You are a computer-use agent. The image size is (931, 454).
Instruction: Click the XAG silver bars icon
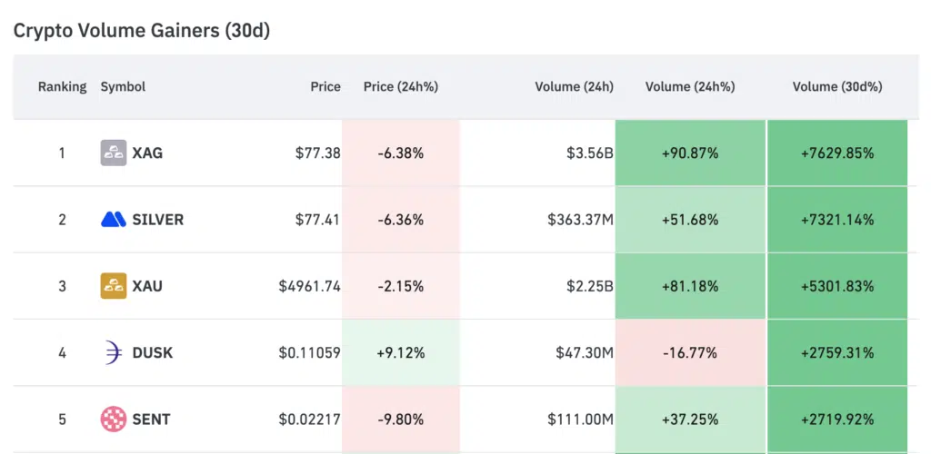coord(113,153)
